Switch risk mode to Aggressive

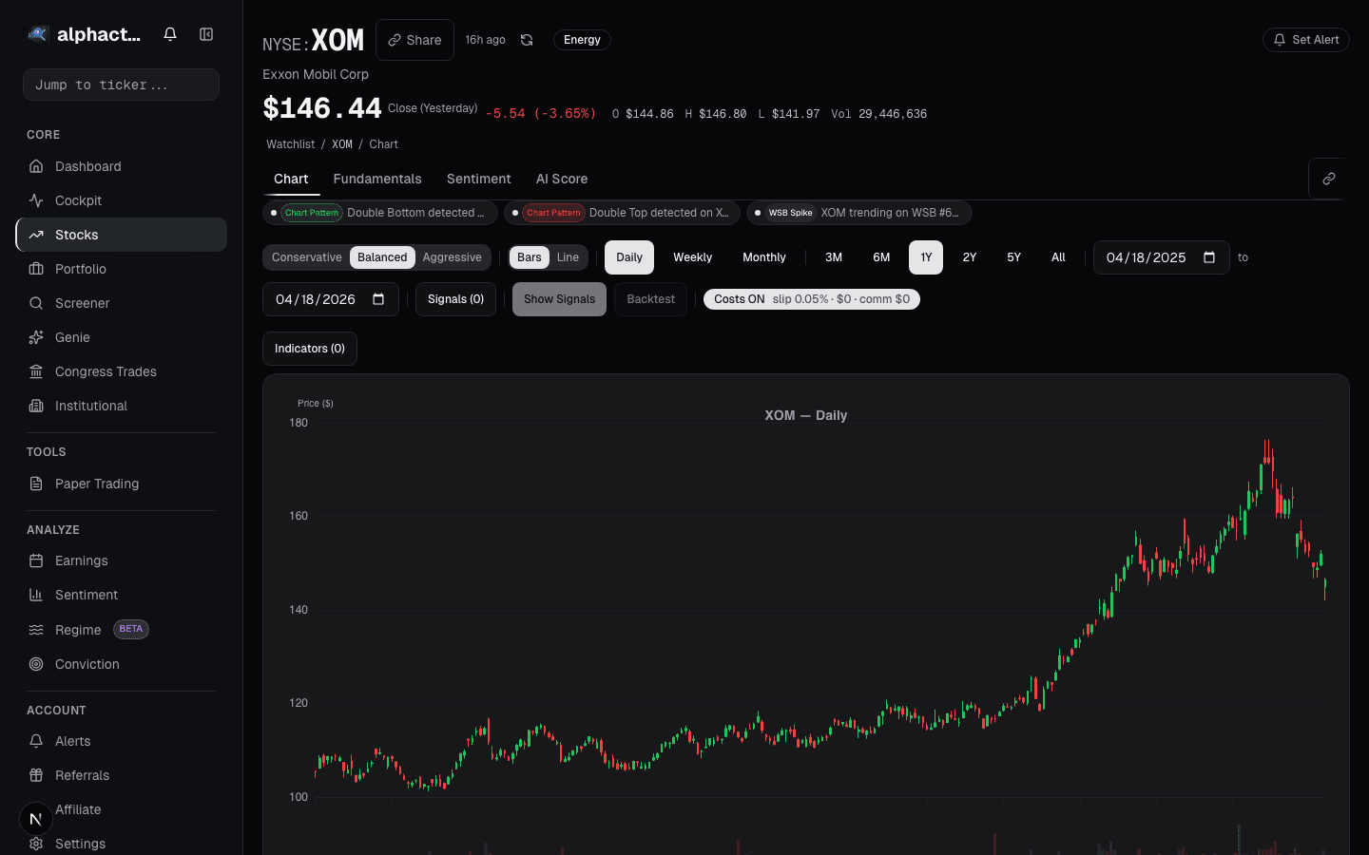453,257
